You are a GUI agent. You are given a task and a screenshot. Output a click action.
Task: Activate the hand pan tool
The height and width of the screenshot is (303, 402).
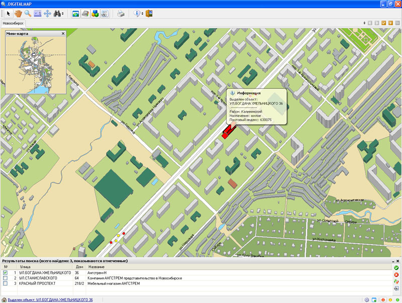coord(18,14)
